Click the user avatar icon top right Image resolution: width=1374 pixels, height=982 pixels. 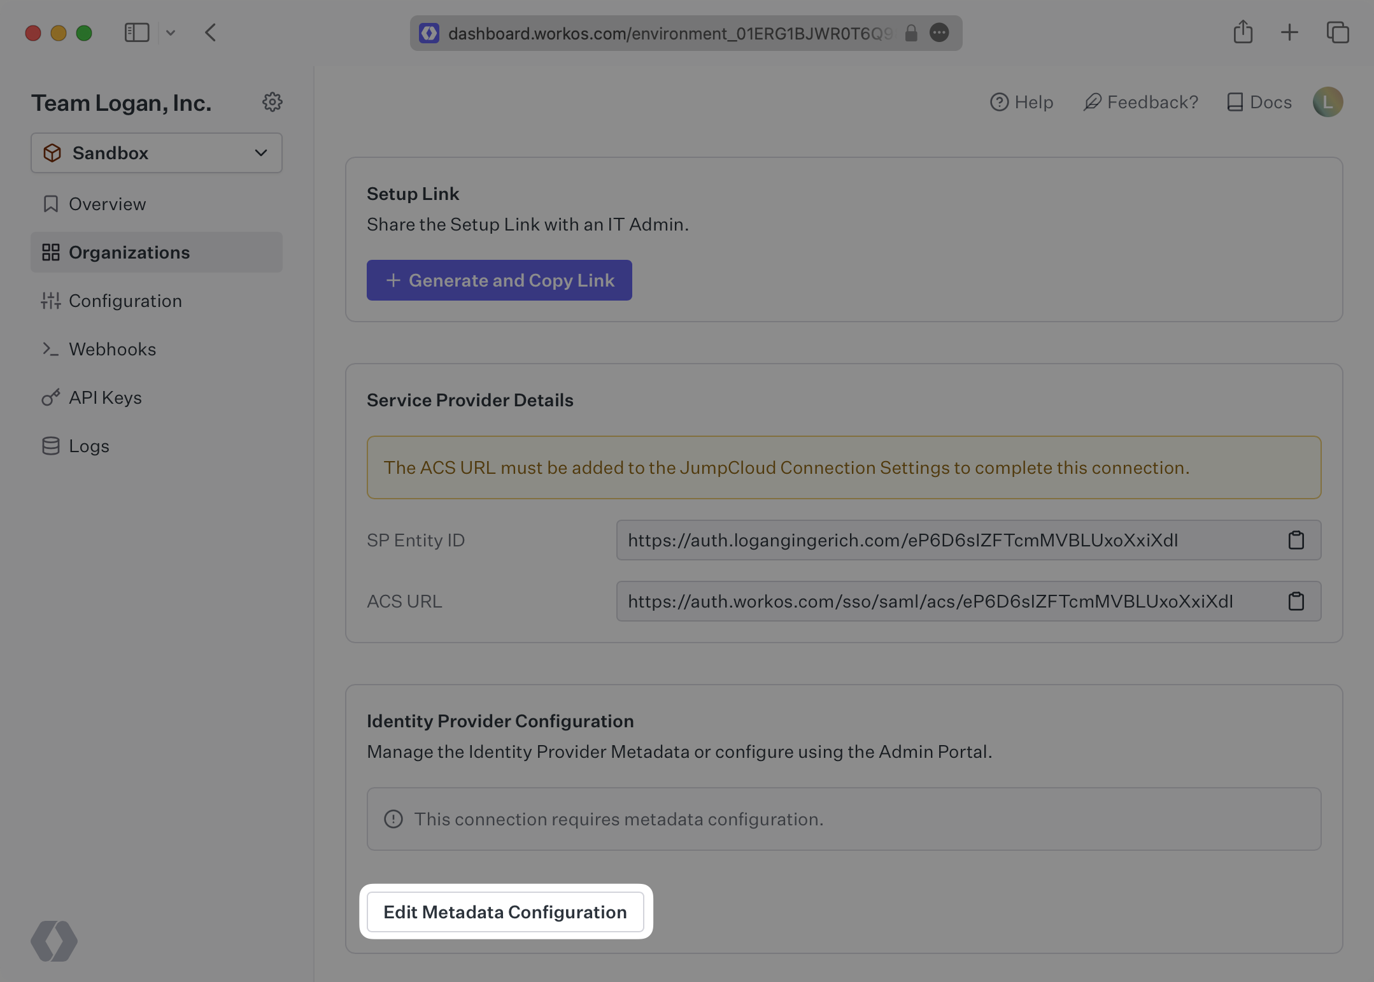tap(1328, 103)
